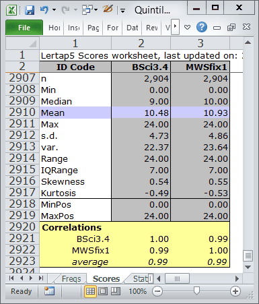Click the vertical scroll up arrow
Viewport: 259px width, 304px height.
pos(248,42)
